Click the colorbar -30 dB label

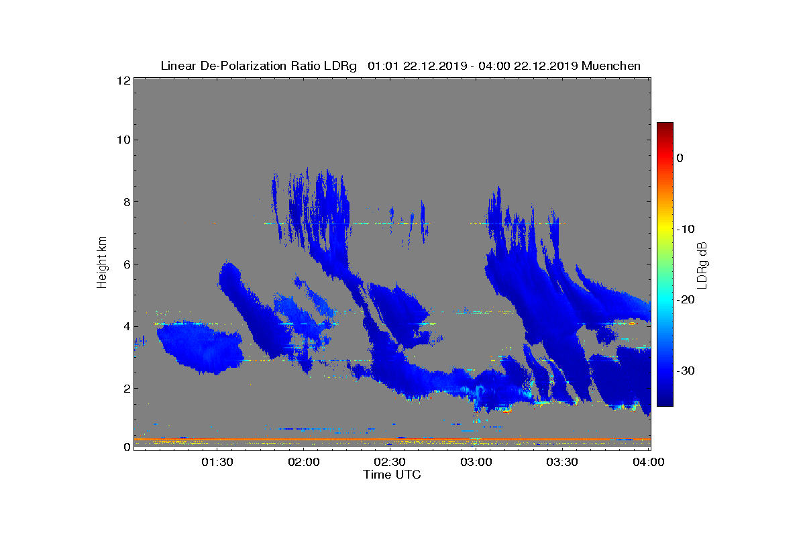685,371
